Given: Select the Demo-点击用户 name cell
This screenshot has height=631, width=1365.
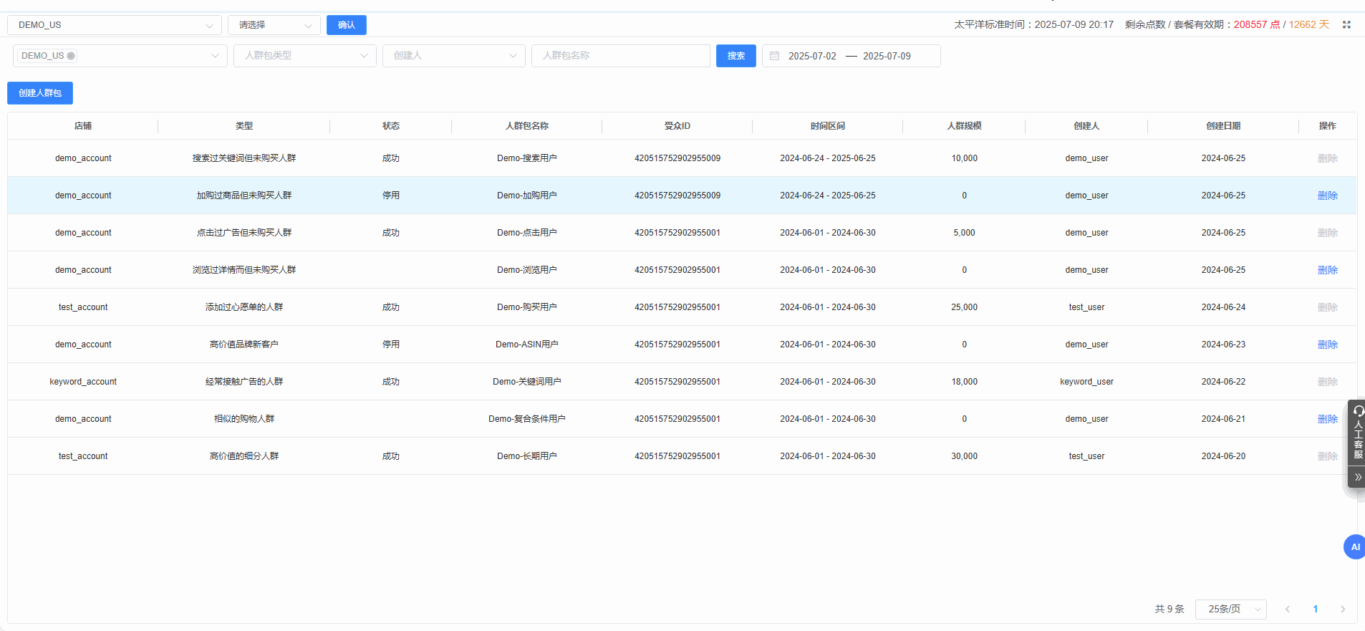Looking at the screenshot, I should click(x=527, y=233).
